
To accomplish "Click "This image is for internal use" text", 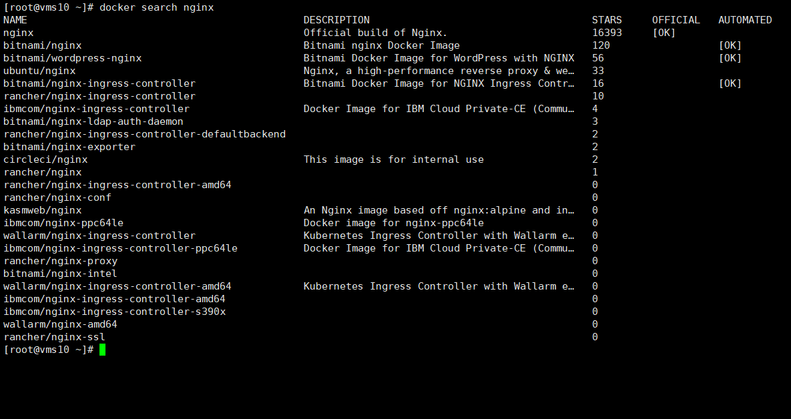I will click(x=393, y=159).
